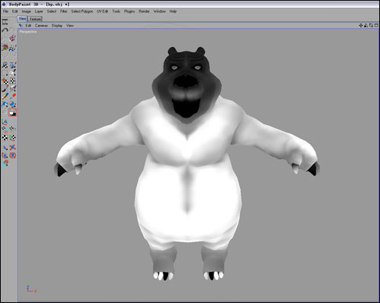Viewport: 380px width, 303px height.
Task: Click the small blue arrow tool icon
Action: 5,148
